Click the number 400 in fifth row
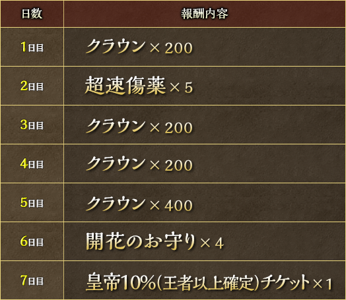This screenshot has height=300, width=346. point(178,205)
